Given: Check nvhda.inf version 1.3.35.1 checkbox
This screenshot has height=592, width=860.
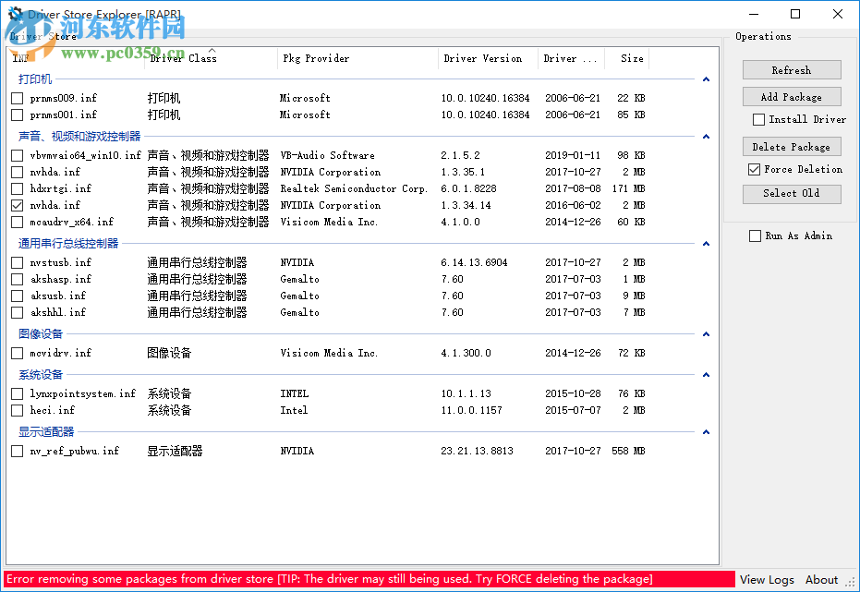Looking at the screenshot, I should tap(17, 172).
